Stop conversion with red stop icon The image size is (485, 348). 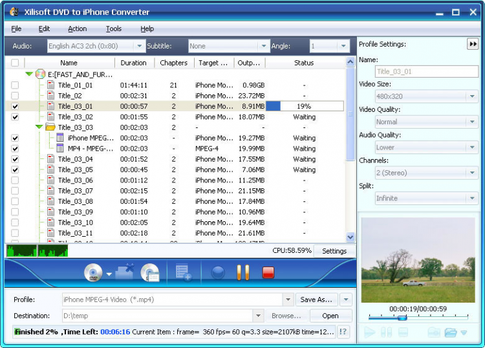point(268,272)
